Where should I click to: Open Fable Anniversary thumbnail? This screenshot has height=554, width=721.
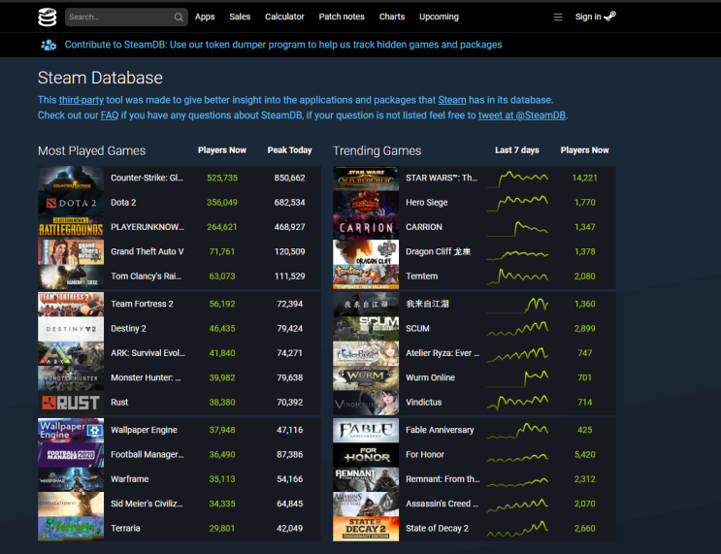click(366, 431)
